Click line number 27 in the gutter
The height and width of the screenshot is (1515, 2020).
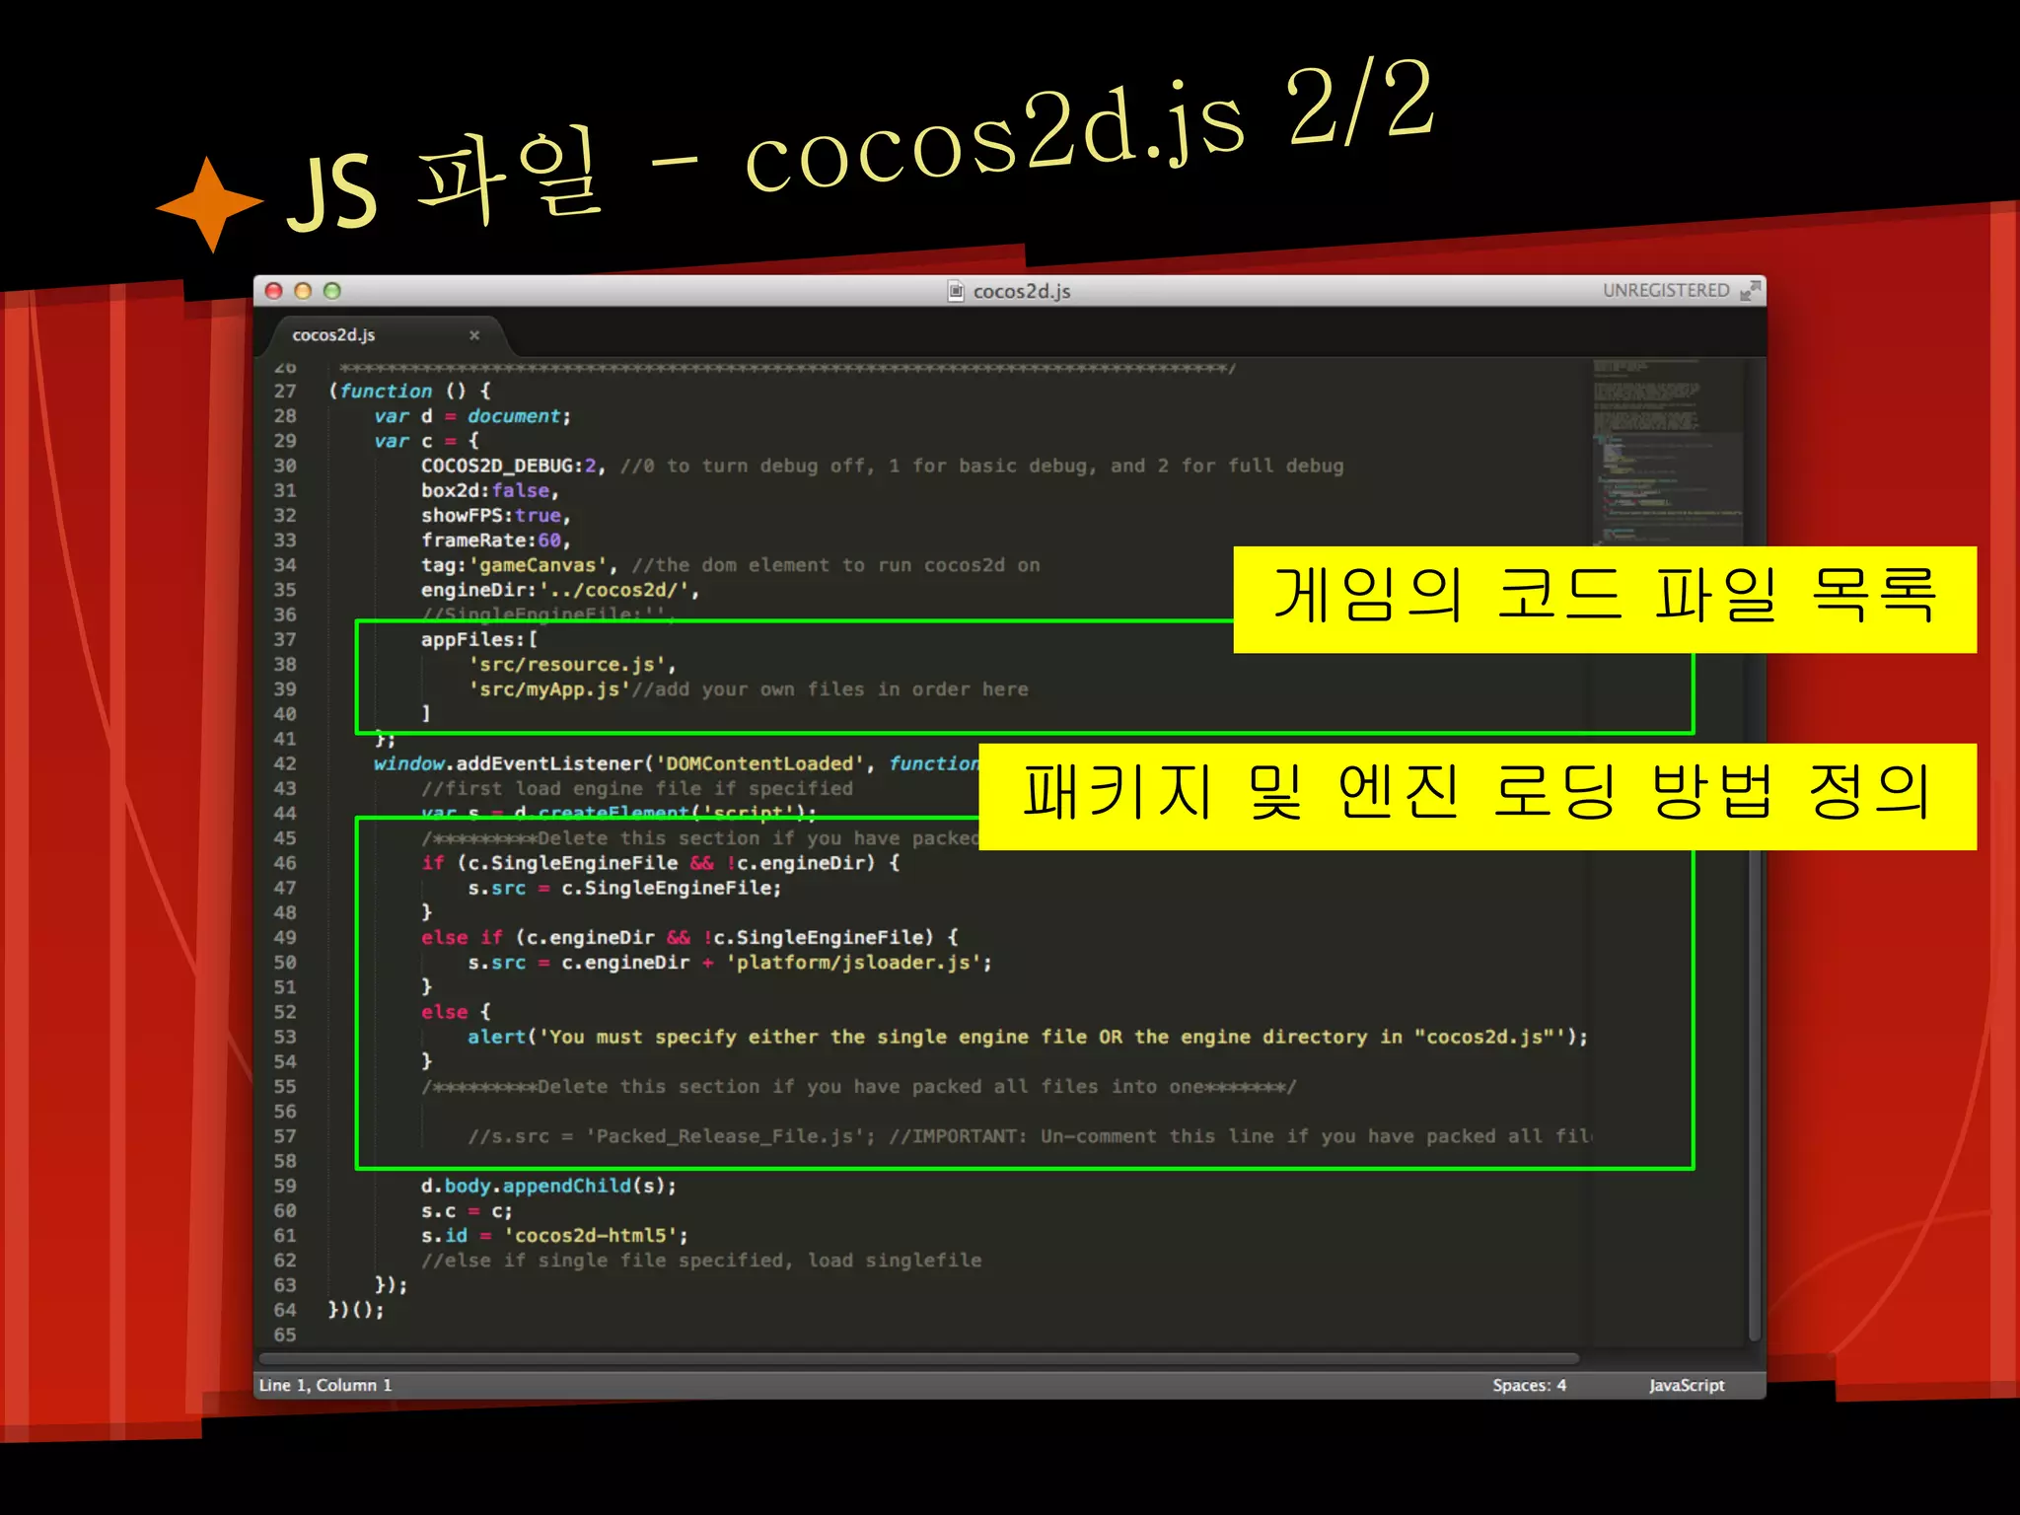pos(285,392)
